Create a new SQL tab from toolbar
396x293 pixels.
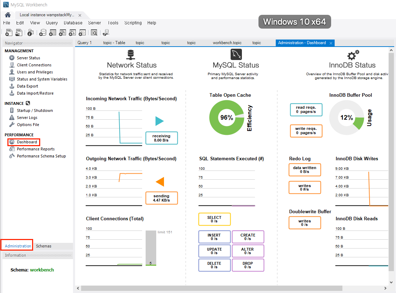coord(9,32)
